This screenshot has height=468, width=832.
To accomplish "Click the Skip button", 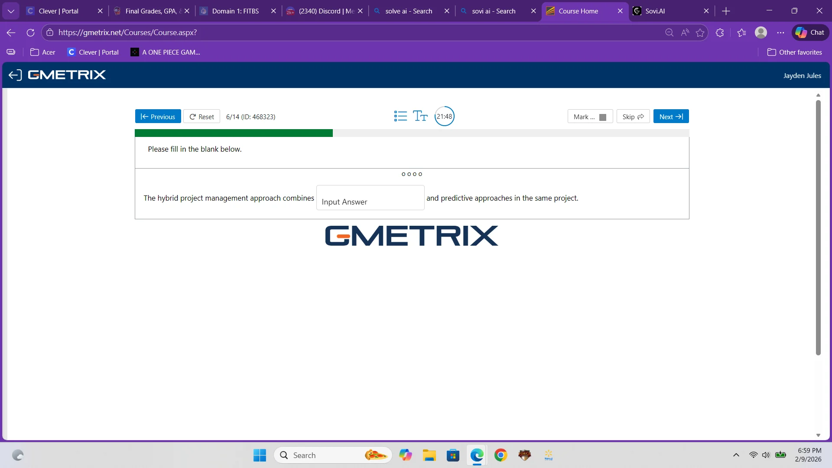I will pyautogui.click(x=633, y=117).
